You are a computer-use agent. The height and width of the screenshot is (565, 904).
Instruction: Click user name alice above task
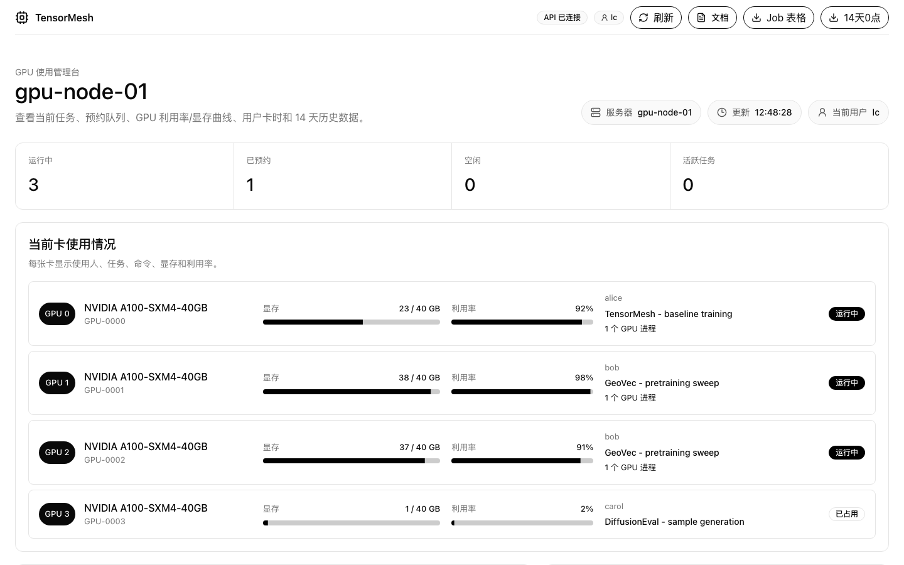(613, 298)
